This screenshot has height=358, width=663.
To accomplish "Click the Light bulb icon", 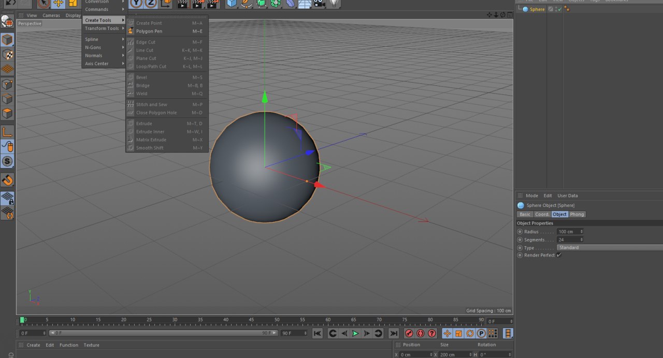I will click(335, 3).
